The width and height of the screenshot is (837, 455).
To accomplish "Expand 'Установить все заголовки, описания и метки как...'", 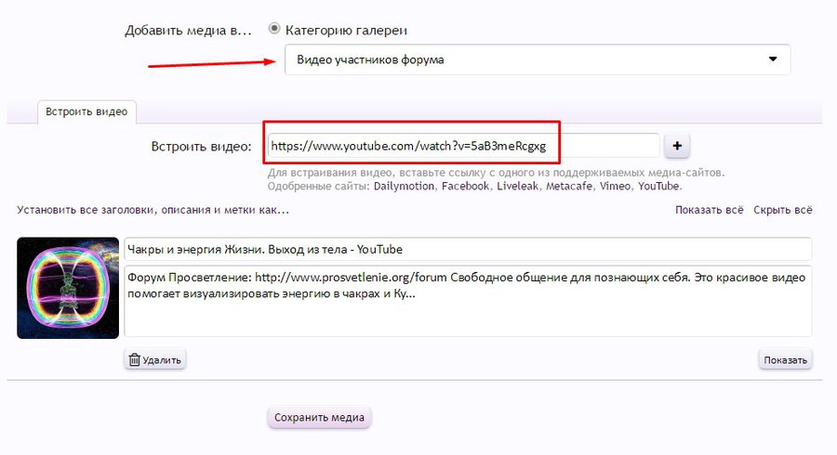I will tap(153, 211).
